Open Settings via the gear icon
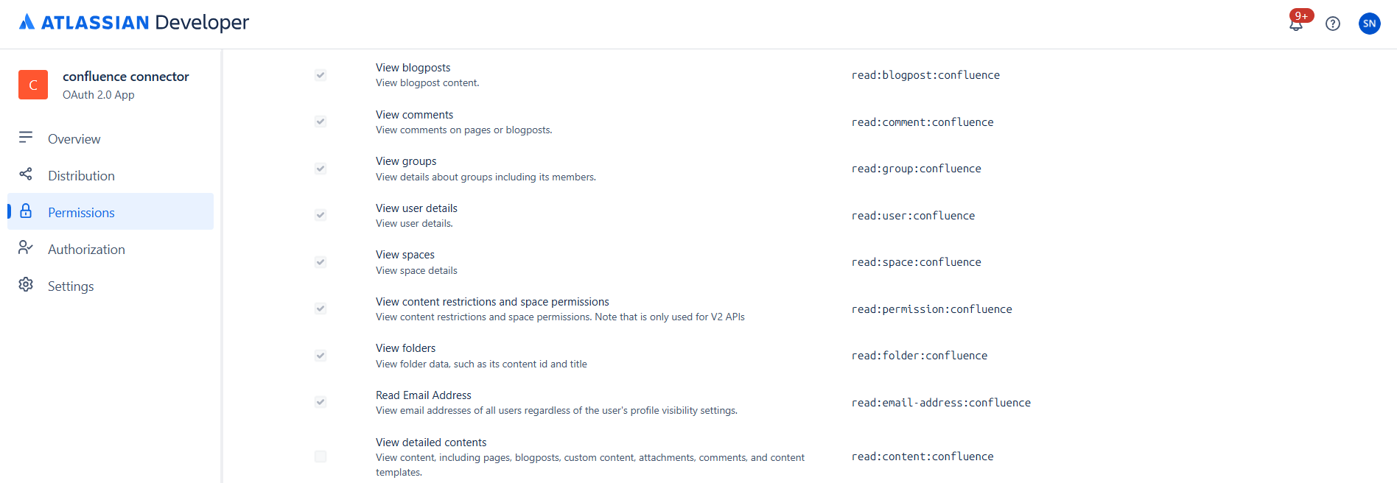 [26, 286]
